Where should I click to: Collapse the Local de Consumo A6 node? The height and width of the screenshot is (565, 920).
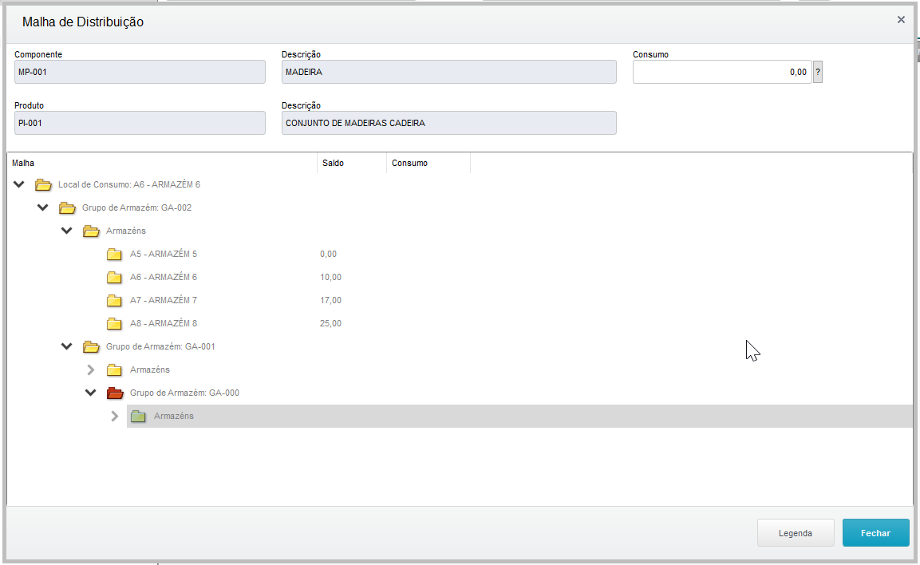[19, 185]
